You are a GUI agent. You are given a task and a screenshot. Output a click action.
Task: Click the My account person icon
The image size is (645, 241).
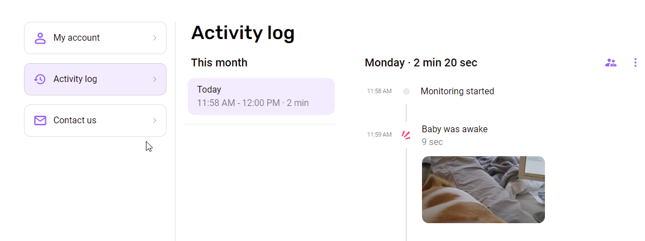point(40,38)
